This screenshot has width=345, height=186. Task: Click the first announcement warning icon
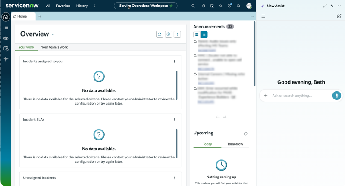pos(195,41)
